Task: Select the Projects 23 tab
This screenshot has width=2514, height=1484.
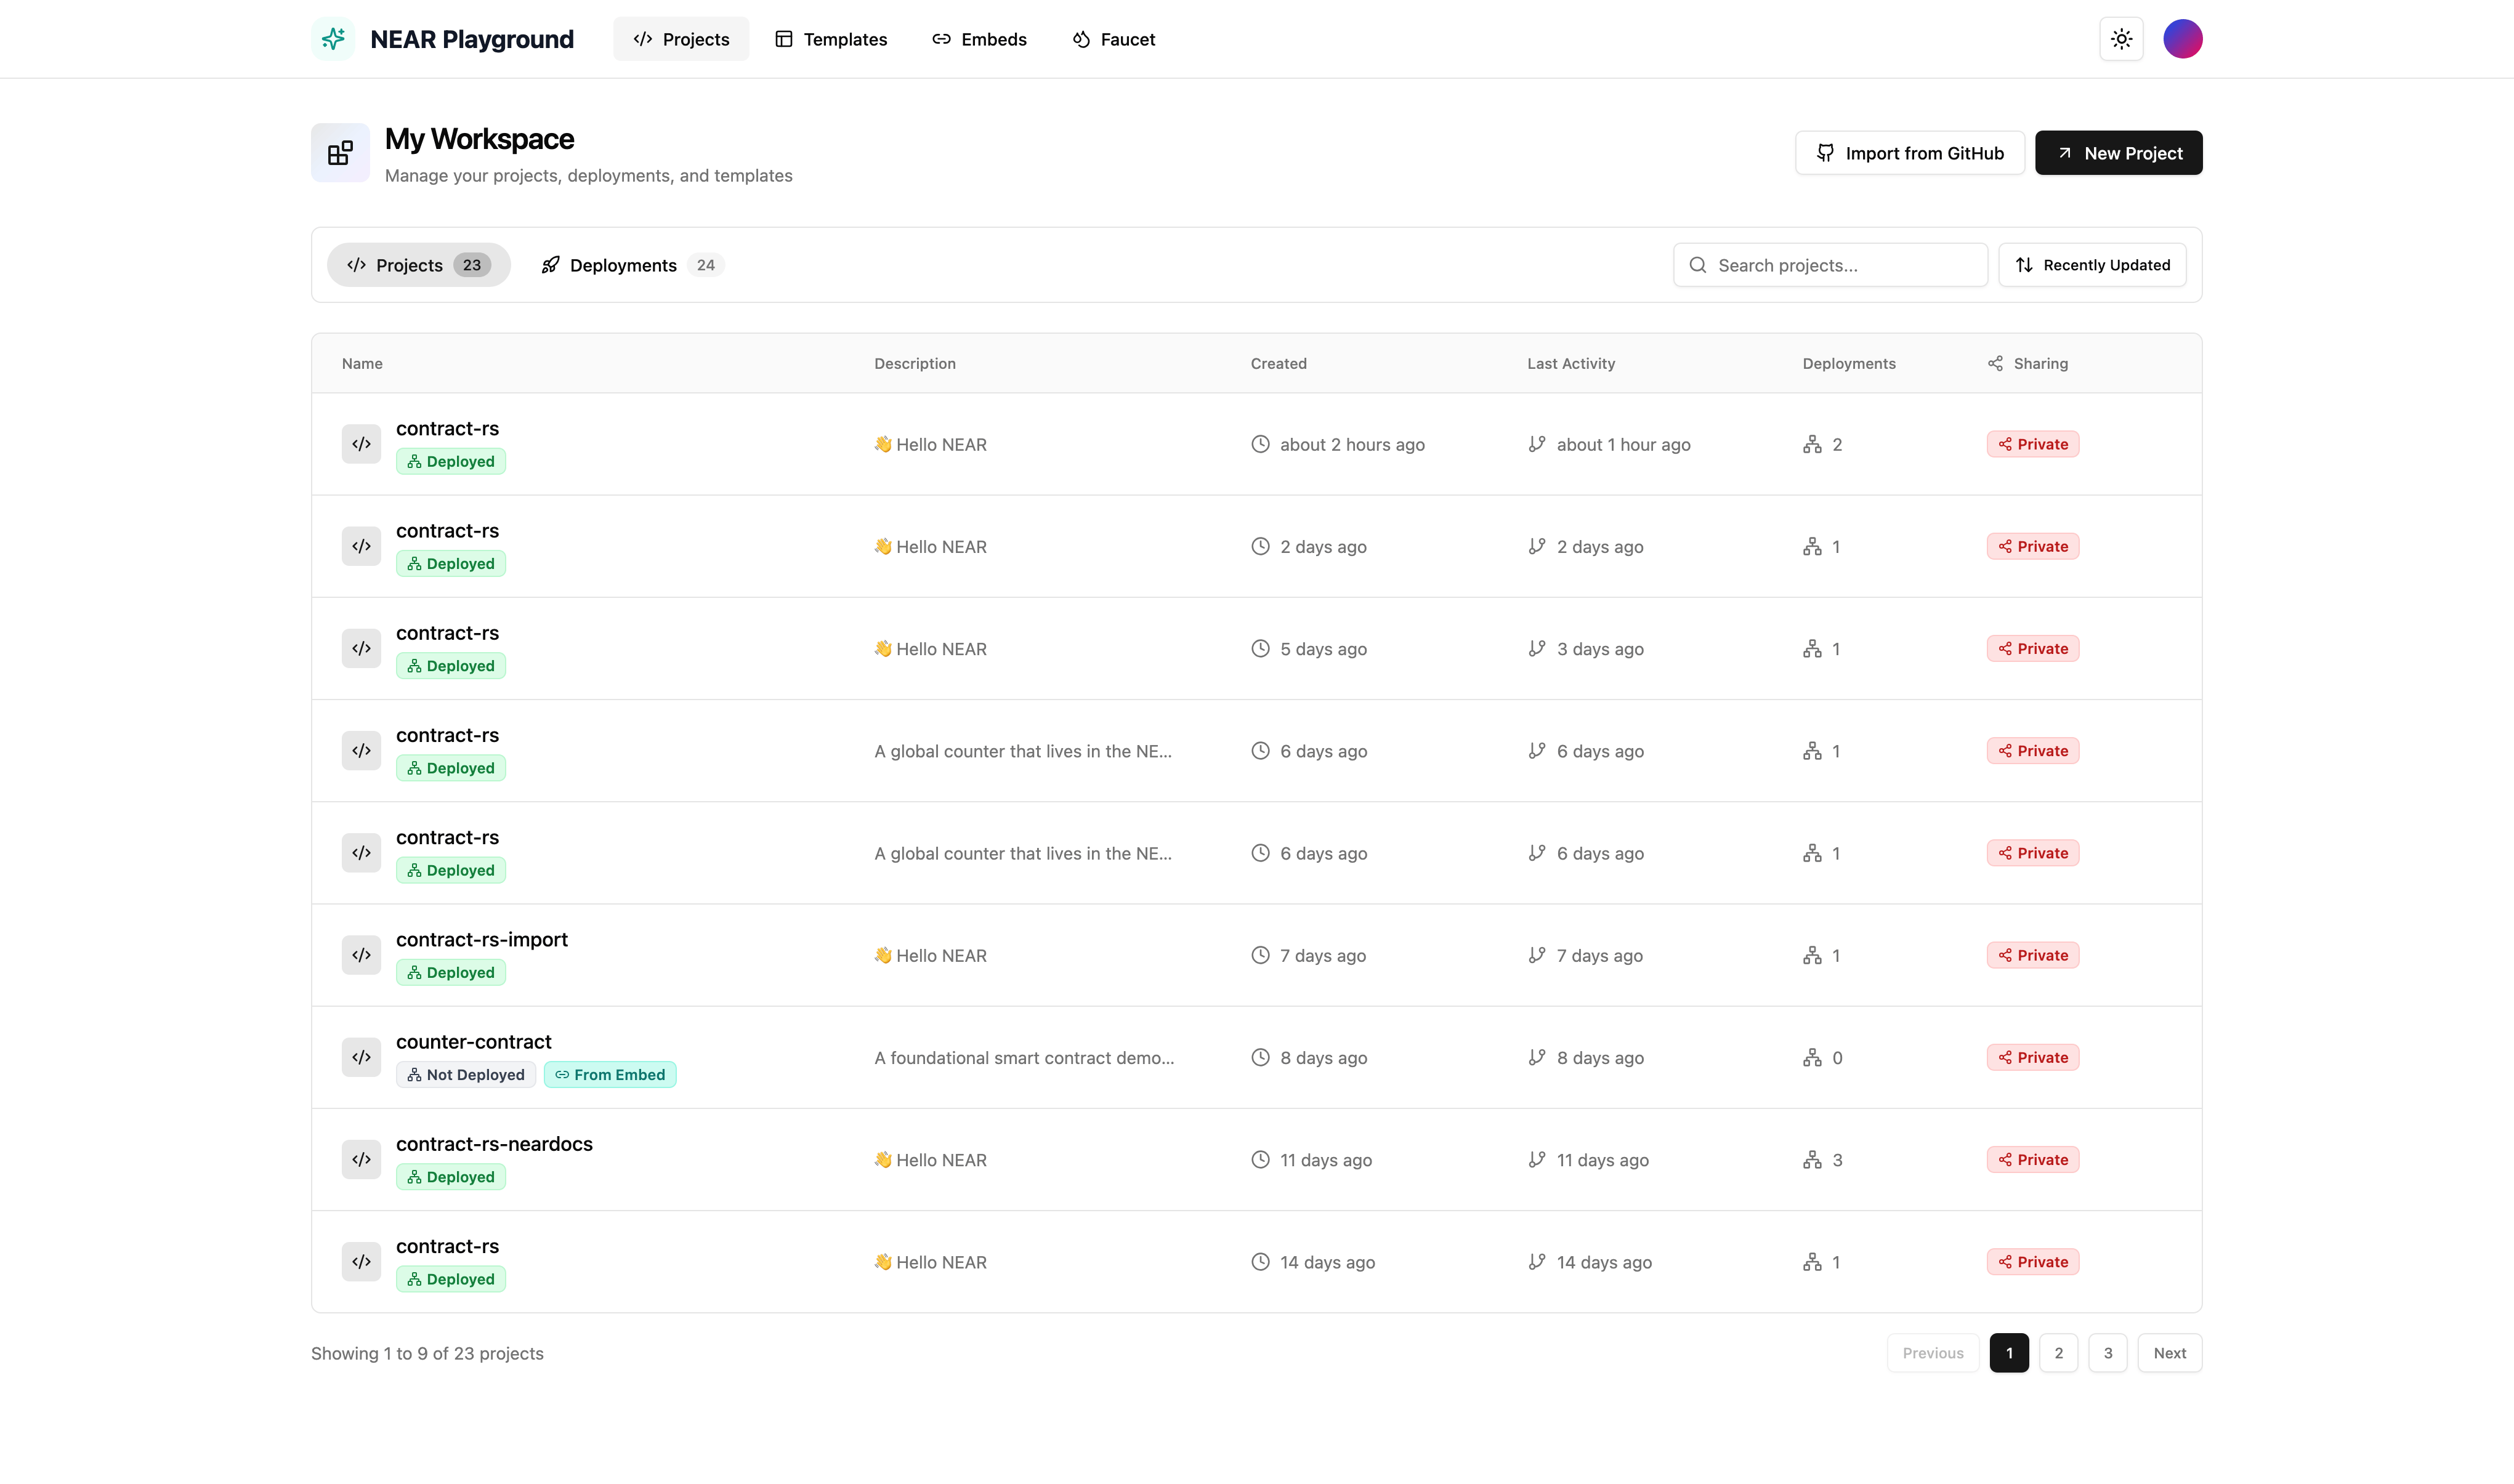Action: (419, 265)
